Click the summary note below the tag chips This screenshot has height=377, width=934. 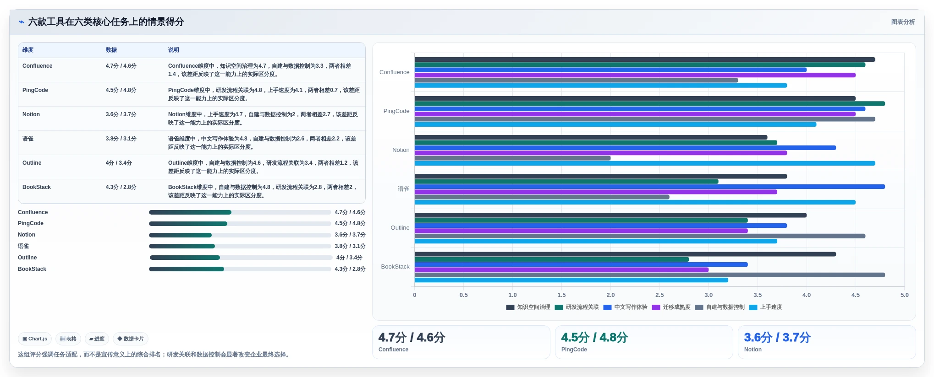tap(154, 355)
